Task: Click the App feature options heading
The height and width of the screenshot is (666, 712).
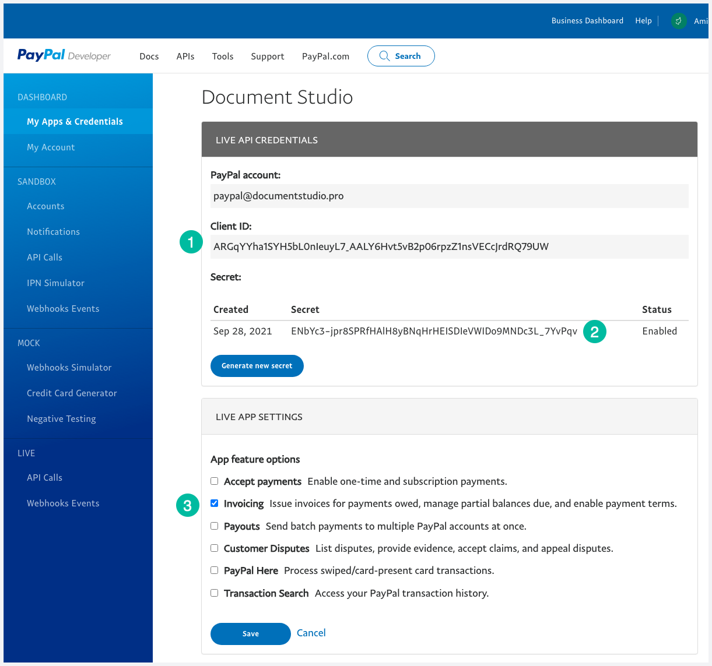Action: click(x=255, y=459)
